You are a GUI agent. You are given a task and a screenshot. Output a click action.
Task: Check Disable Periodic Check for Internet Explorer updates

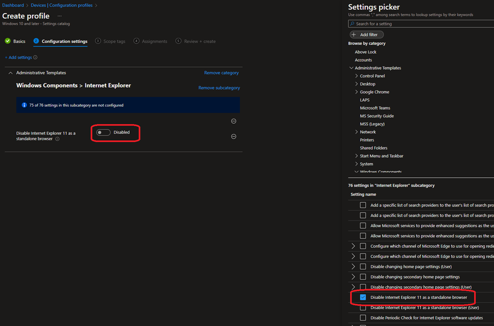coord(363,318)
